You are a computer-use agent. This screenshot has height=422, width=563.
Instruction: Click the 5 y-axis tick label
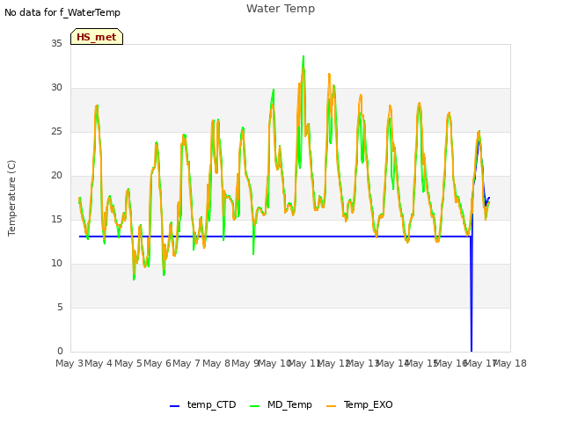pyautogui.click(x=60, y=307)
